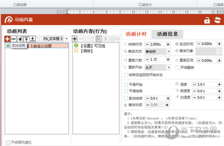Decrease 速度 with the minus button

coord(194,84)
